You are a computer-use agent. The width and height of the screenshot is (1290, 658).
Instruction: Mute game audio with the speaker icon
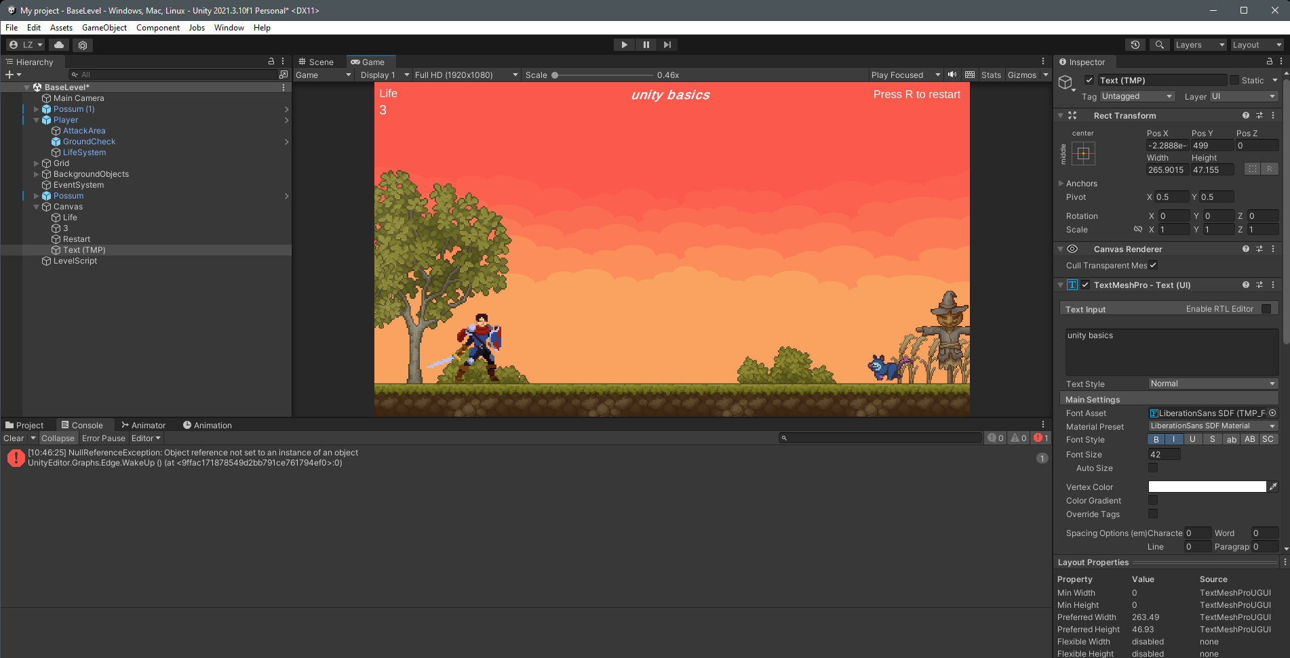(952, 75)
